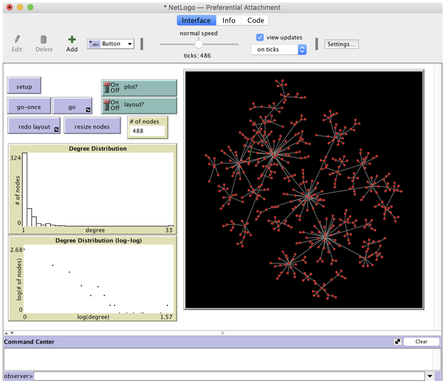Click the observer> agent prompt label

click(x=18, y=376)
